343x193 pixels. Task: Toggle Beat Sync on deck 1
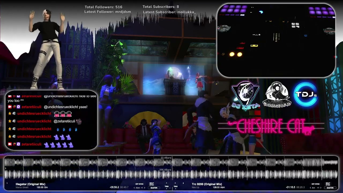tap(152, 184)
